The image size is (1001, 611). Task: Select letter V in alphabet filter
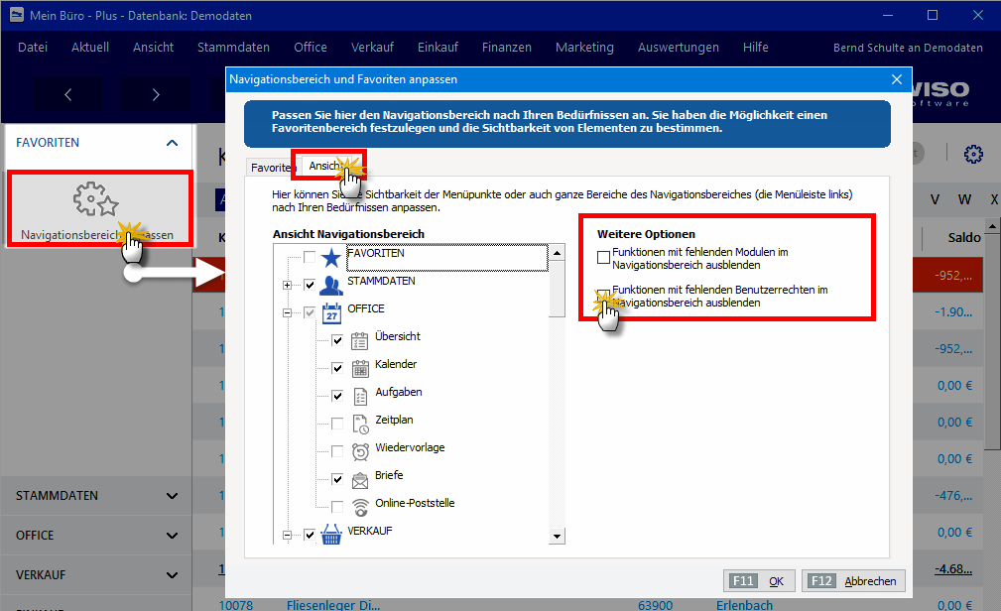click(935, 199)
